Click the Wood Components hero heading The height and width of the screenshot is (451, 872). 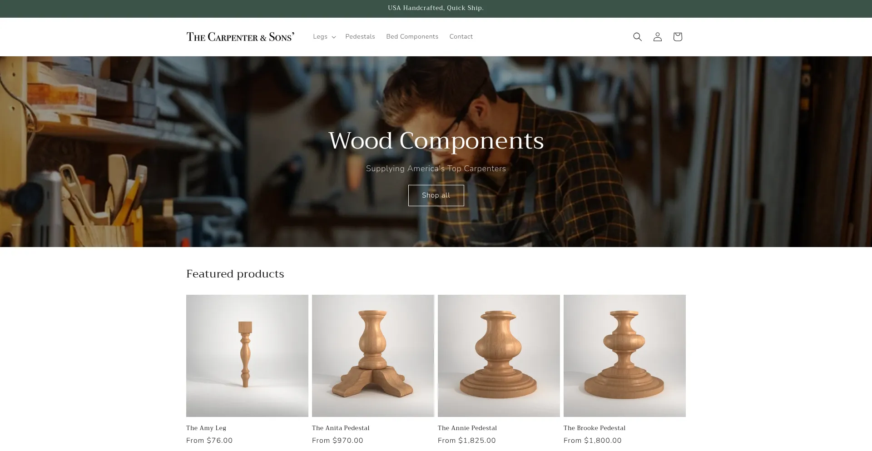coord(436,141)
